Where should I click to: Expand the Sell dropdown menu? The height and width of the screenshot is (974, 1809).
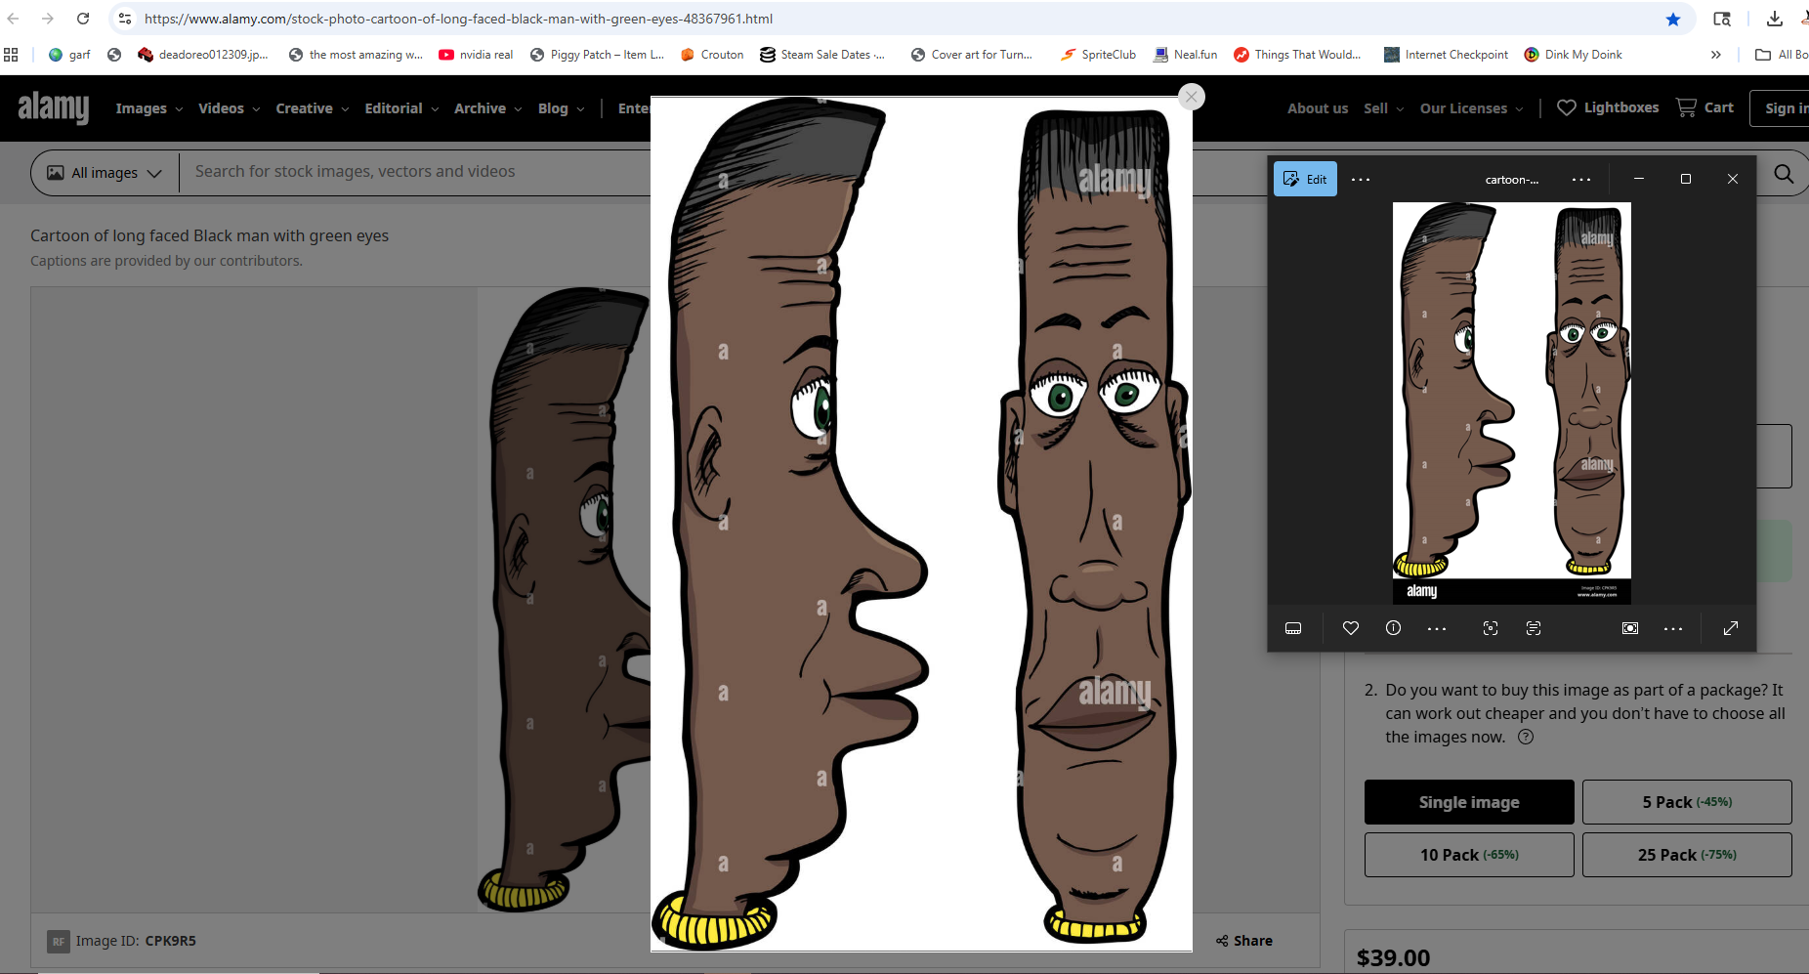tap(1384, 108)
